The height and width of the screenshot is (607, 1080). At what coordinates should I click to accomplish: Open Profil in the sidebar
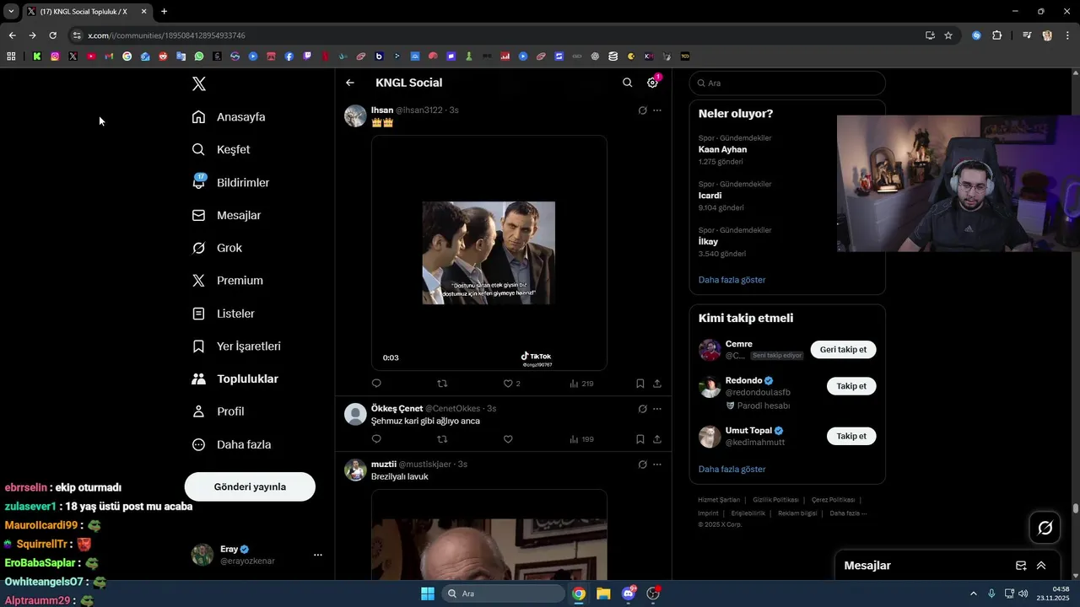click(x=218, y=411)
